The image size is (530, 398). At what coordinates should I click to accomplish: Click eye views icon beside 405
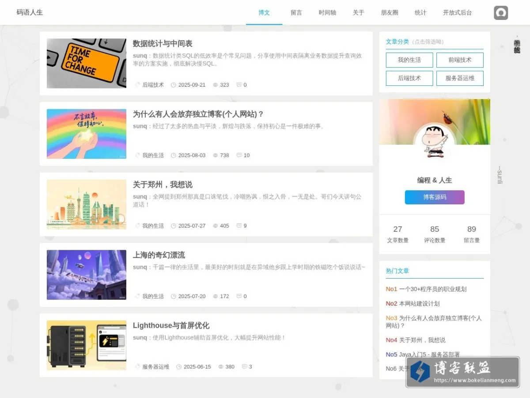click(x=216, y=226)
